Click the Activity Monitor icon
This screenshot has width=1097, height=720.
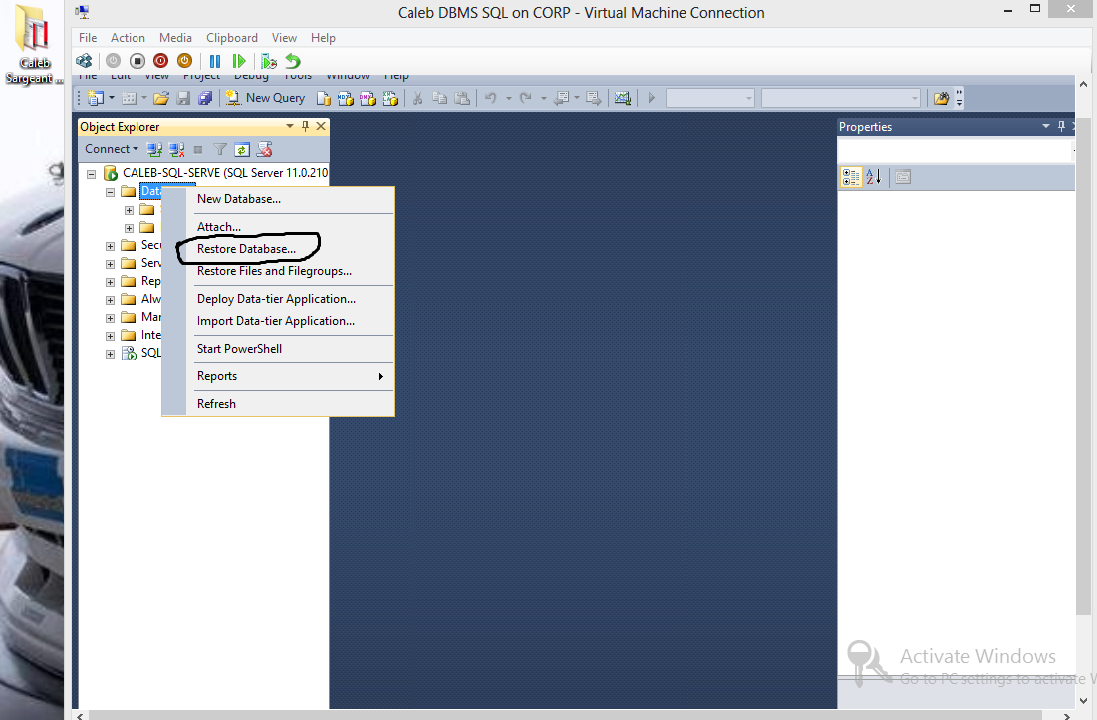point(623,98)
